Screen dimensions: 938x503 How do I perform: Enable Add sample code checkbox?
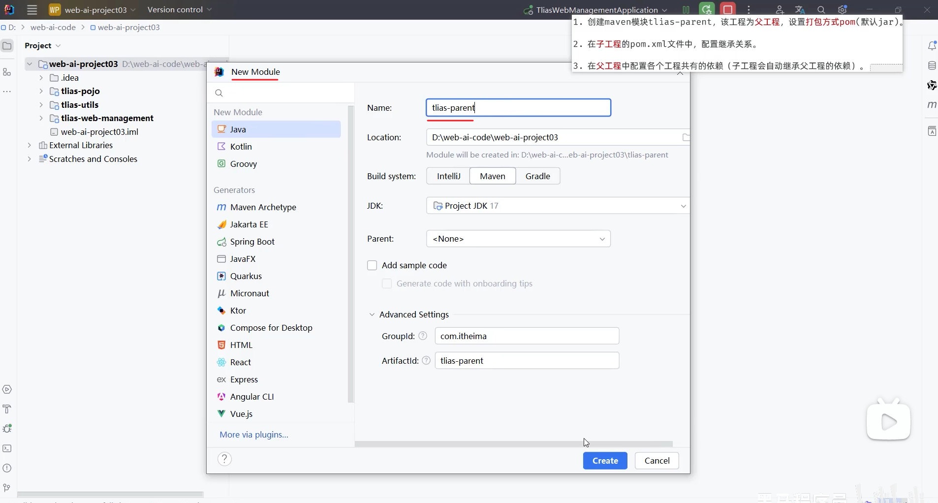click(x=372, y=265)
